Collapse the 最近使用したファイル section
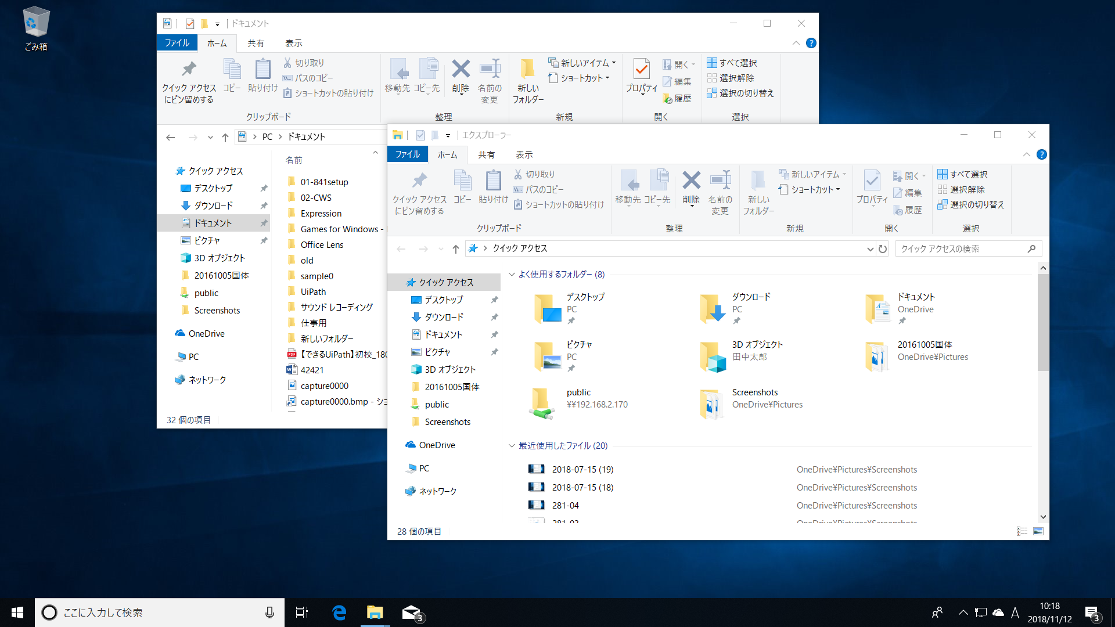 point(512,446)
